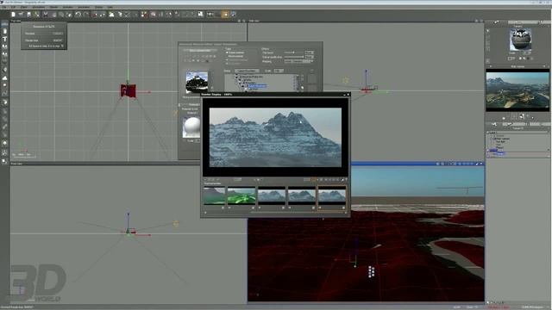Adjust the second Effects slider in material editor
The width and height of the screenshot is (552, 310).
293,57
